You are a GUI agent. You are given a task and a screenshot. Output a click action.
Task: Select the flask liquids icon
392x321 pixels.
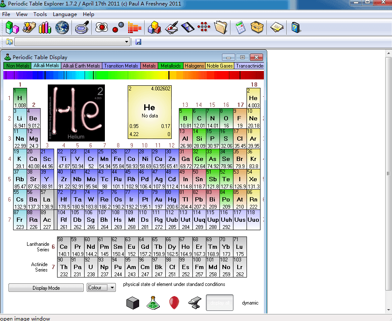coord(154,302)
